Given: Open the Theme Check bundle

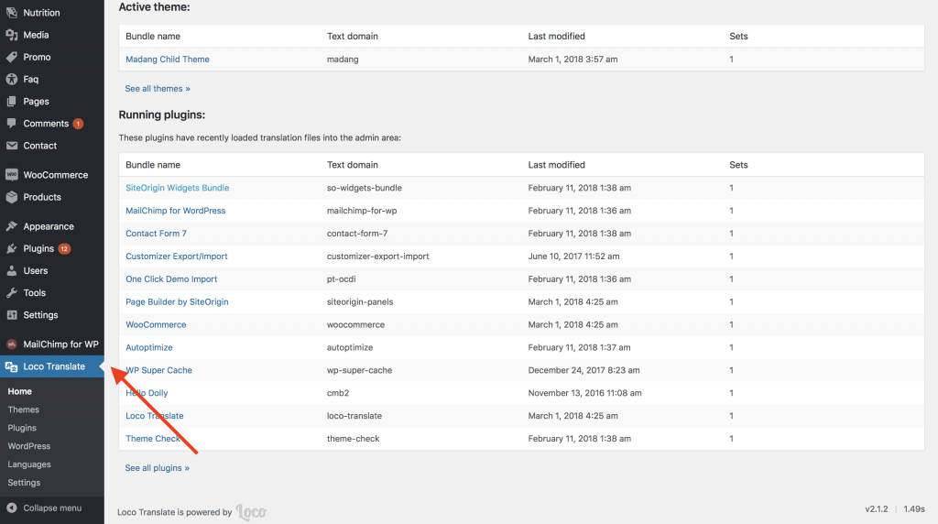Looking at the screenshot, I should click(153, 439).
